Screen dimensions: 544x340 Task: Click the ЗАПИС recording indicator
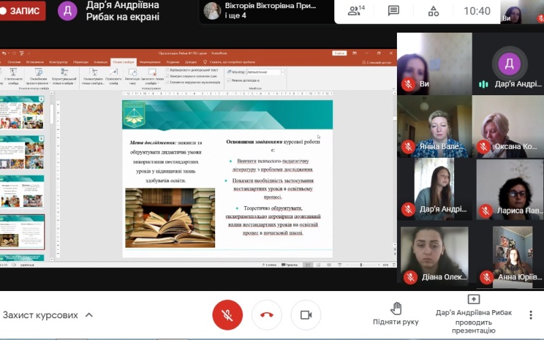pos(22,11)
